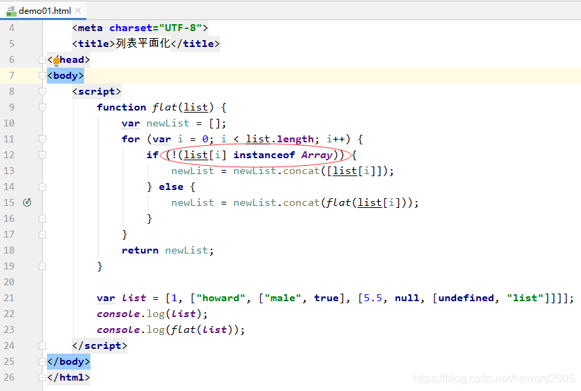This screenshot has width=581, height=391.
Task: Click the demo01.html file type icon
Action: (11, 12)
